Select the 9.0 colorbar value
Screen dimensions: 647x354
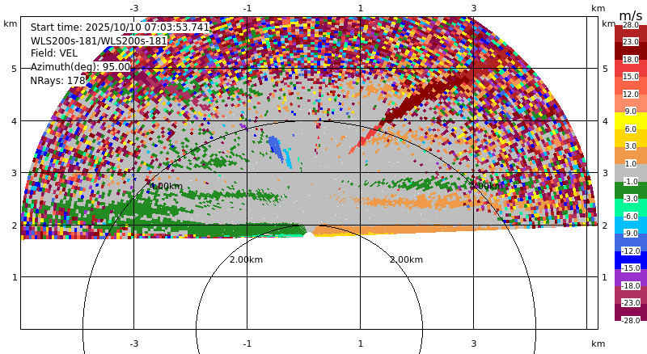pos(631,111)
